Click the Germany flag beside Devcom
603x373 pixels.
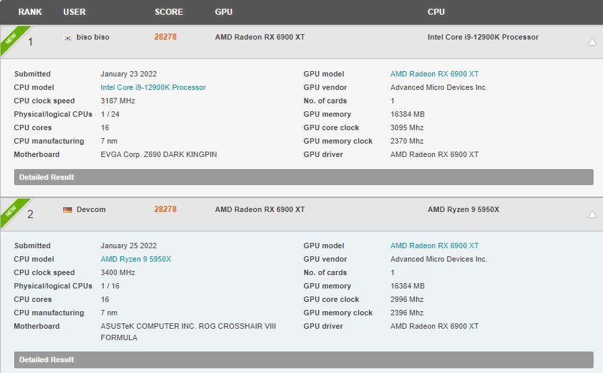67,210
